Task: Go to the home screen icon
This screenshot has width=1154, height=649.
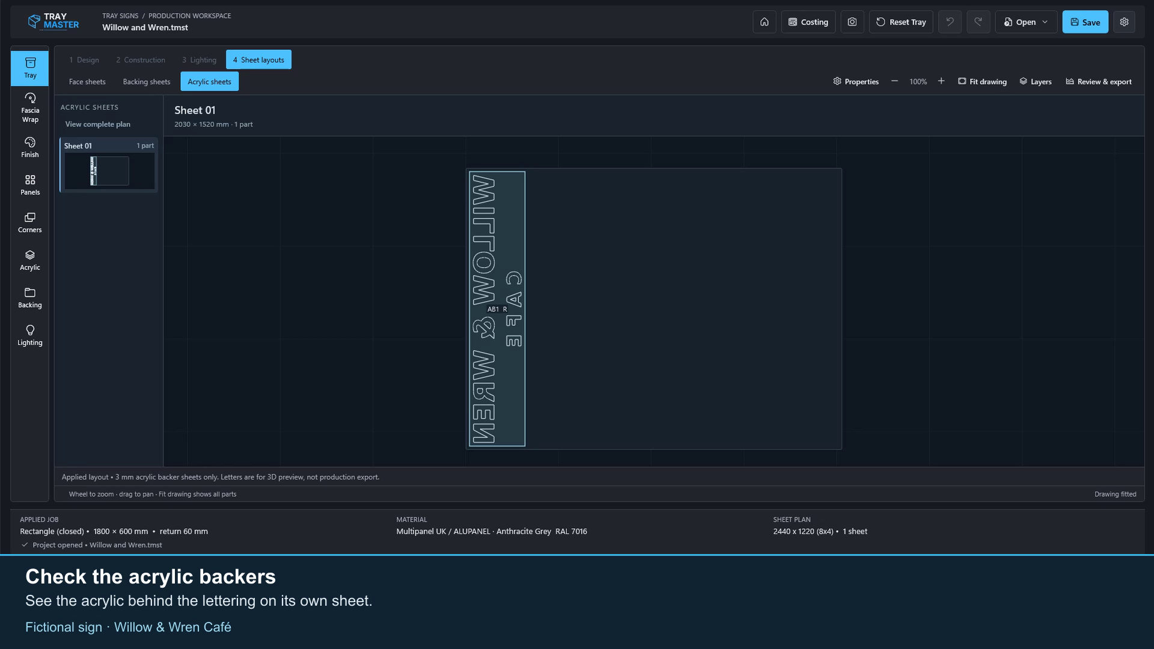Action: 764,22
